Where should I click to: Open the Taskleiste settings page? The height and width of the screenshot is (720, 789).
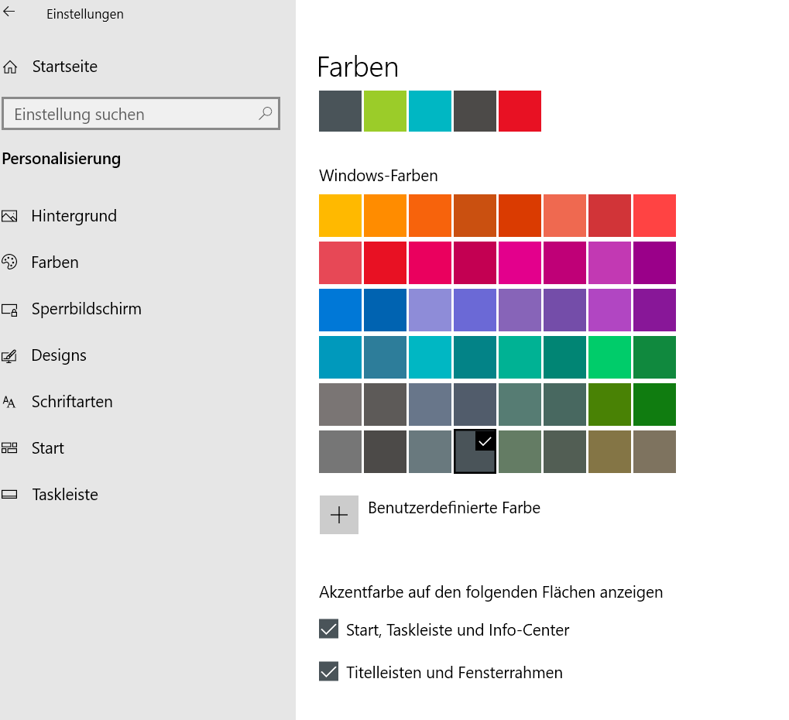pos(64,495)
